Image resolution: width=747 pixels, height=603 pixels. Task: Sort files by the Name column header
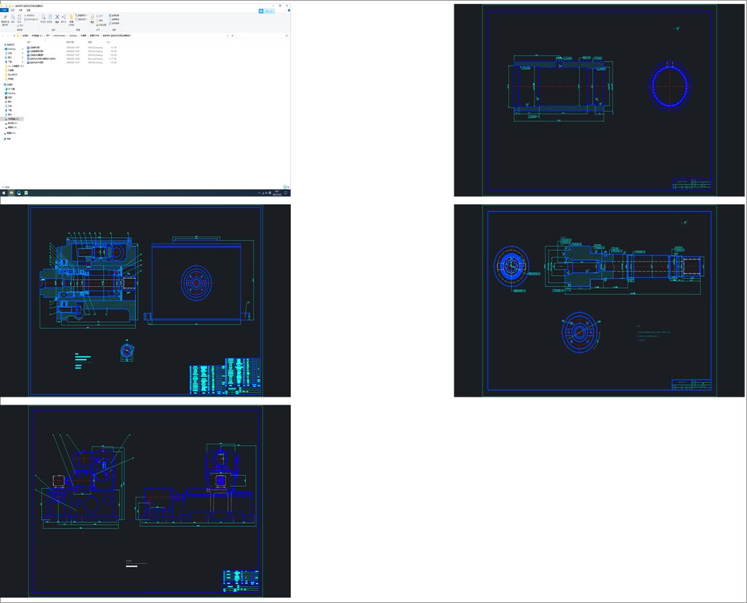[28, 42]
